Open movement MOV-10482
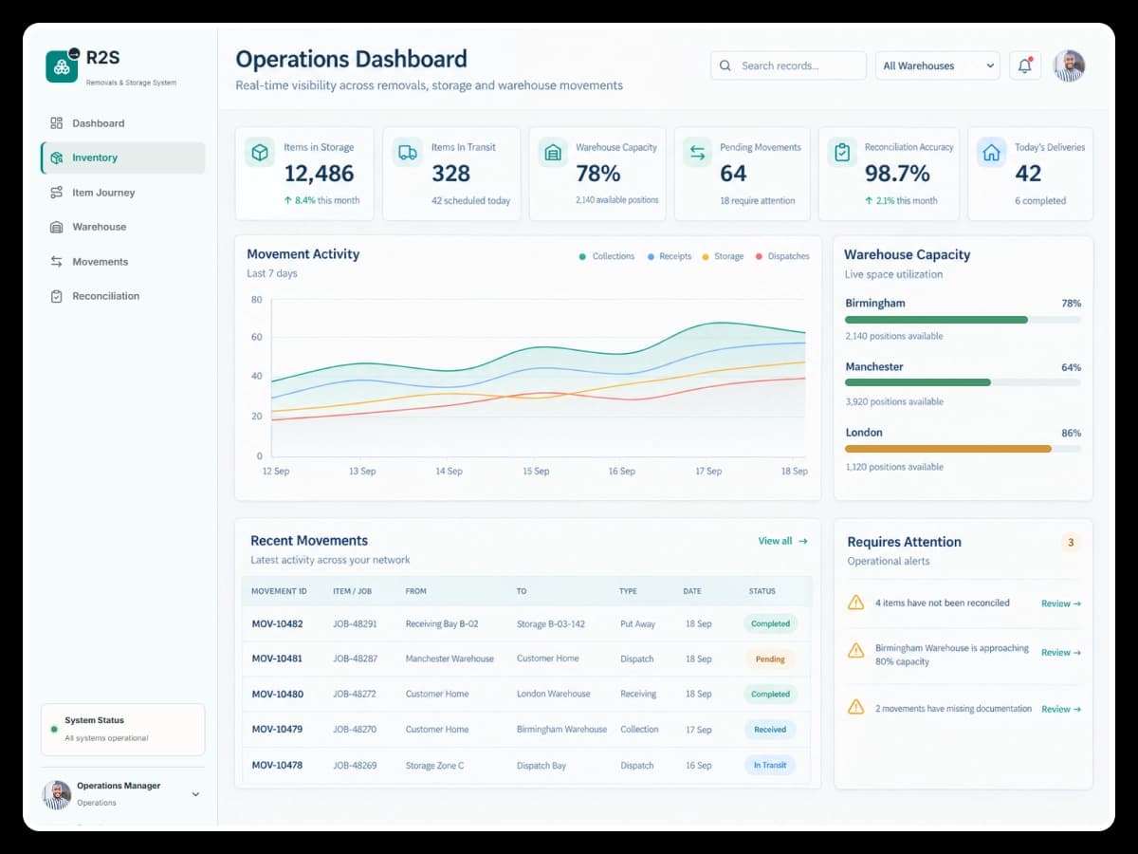The image size is (1138, 854). pos(277,623)
